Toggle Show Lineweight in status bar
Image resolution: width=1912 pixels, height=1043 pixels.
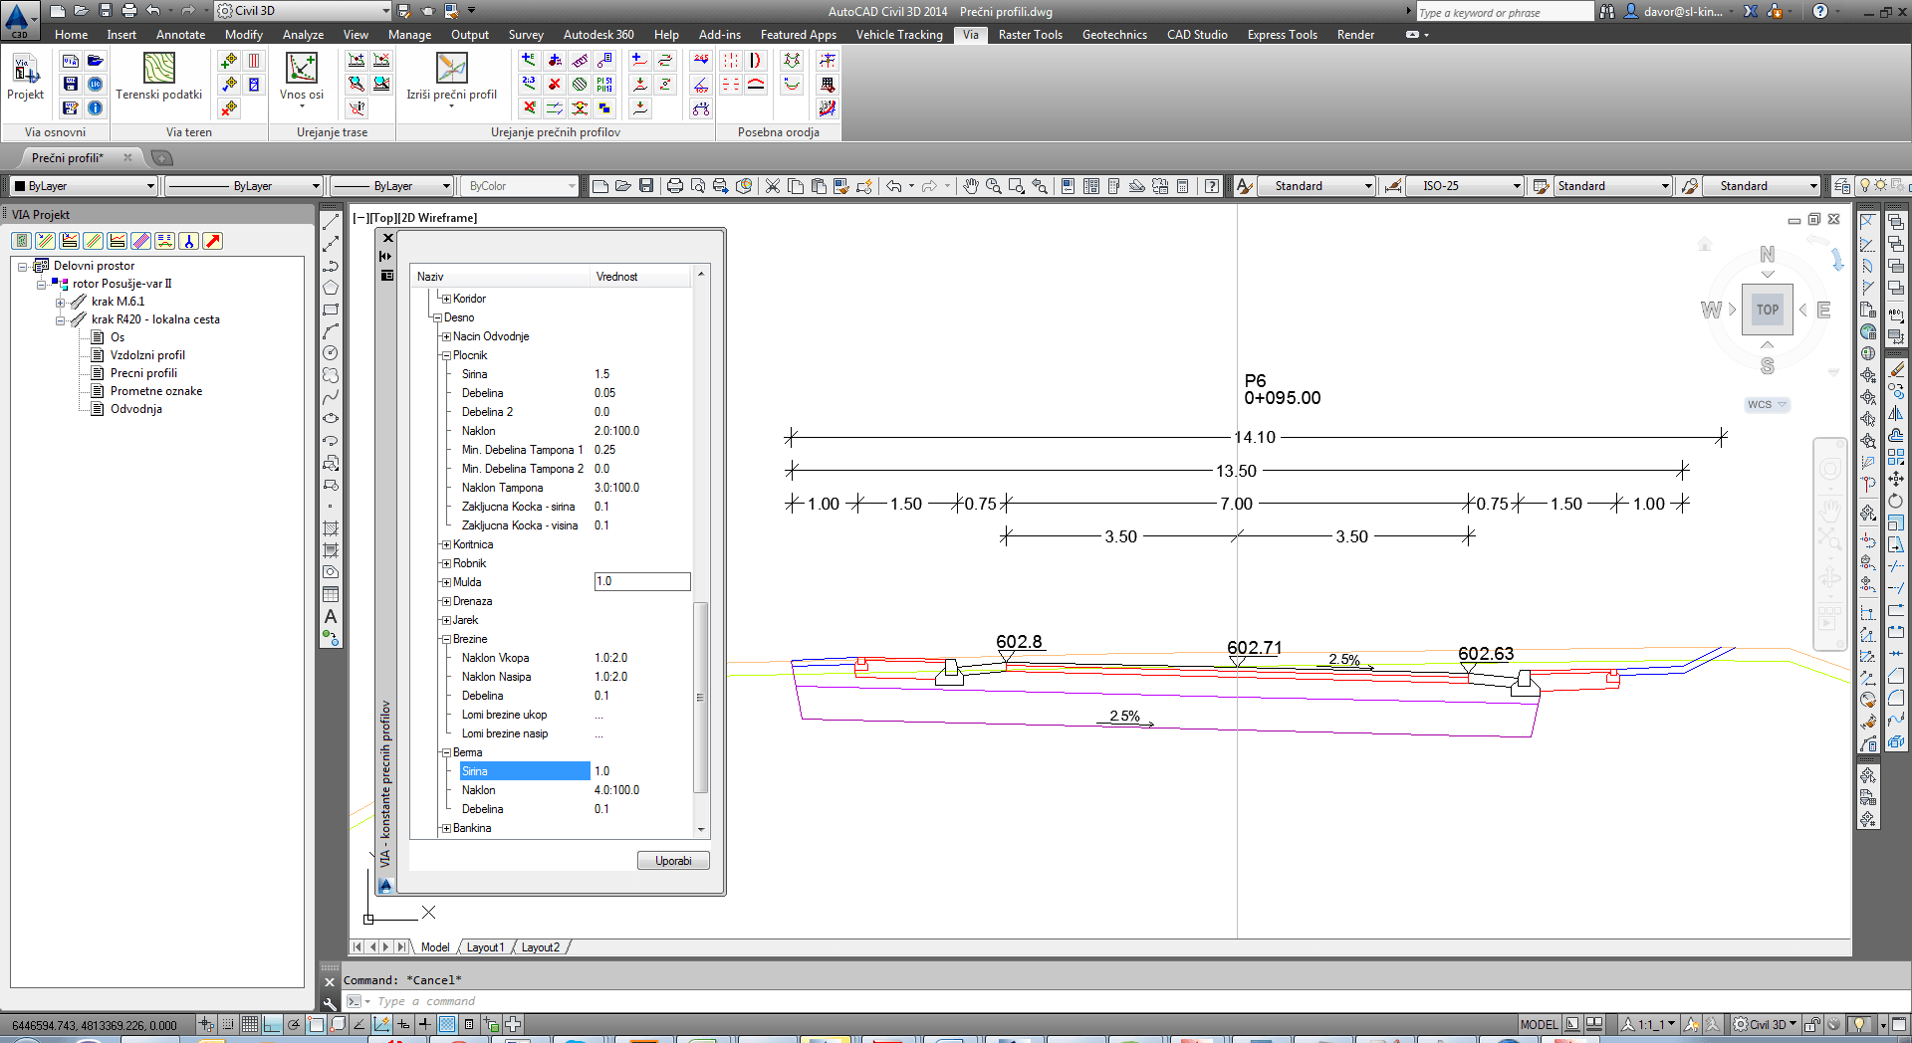424,1024
